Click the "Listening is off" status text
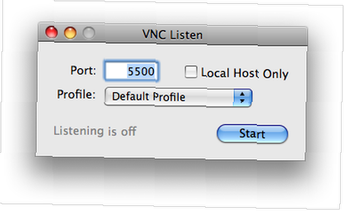Image resolution: width=344 pixels, height=211 pixels. click(x=95, y=131)
